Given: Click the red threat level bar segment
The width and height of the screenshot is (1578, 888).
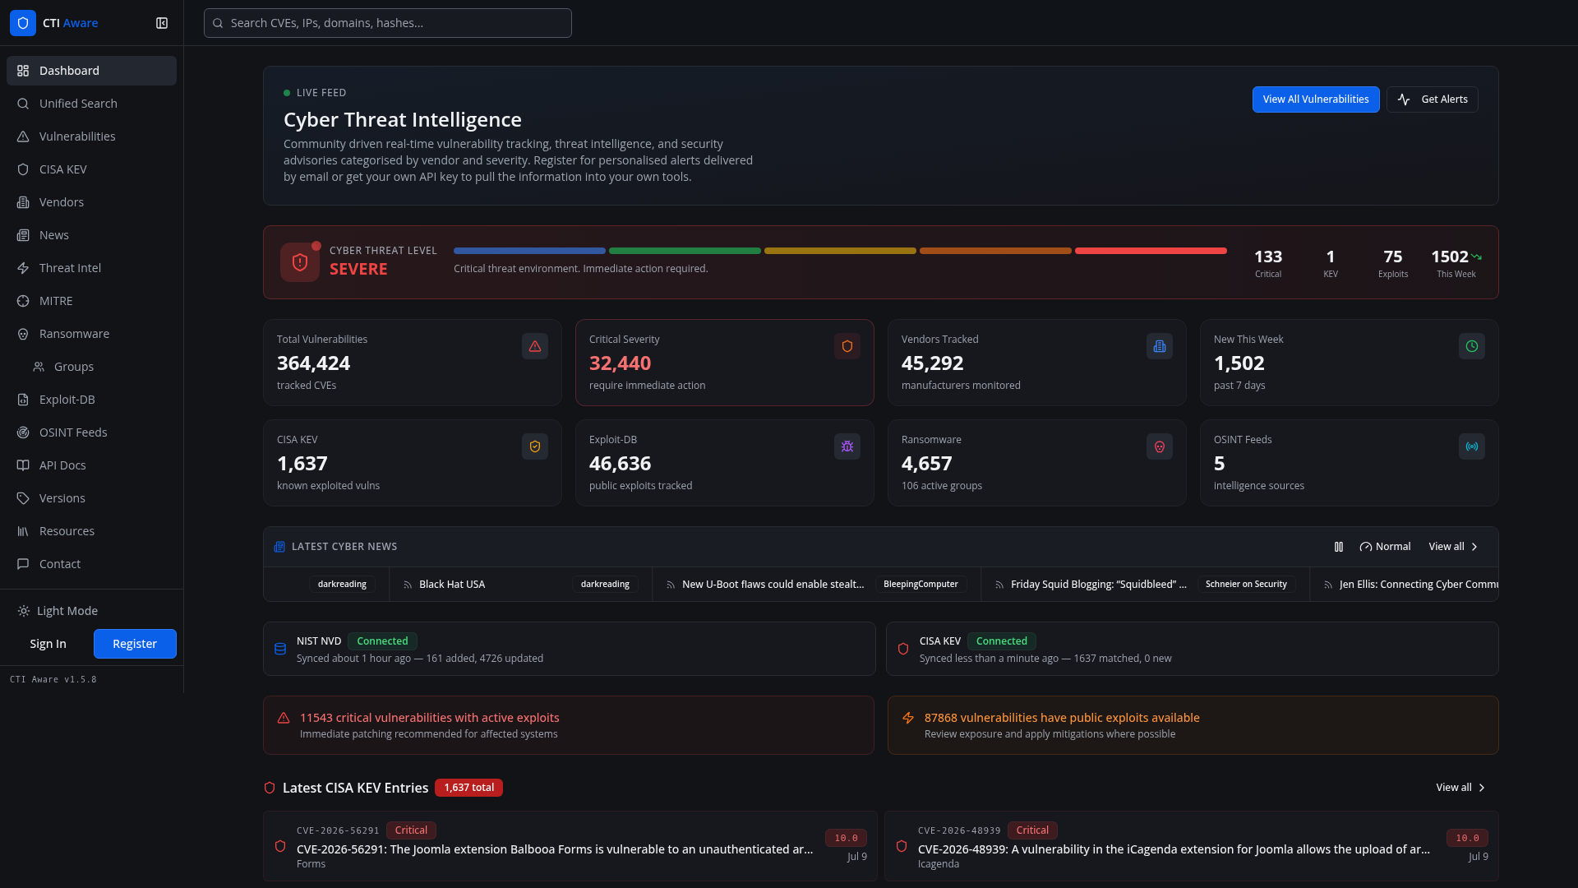Looking at the screenshot, I should (1151, 251).
